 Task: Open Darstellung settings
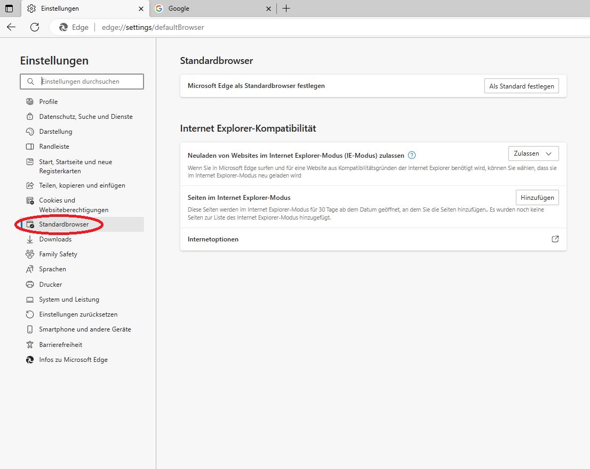click(55, 132)
